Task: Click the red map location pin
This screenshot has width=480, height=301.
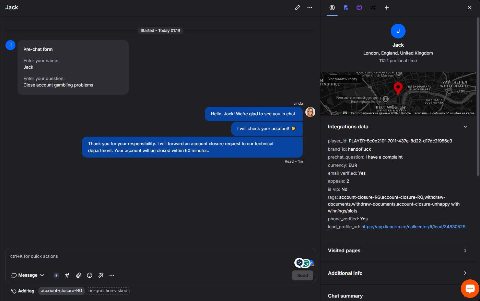Action: coord(398,88)
